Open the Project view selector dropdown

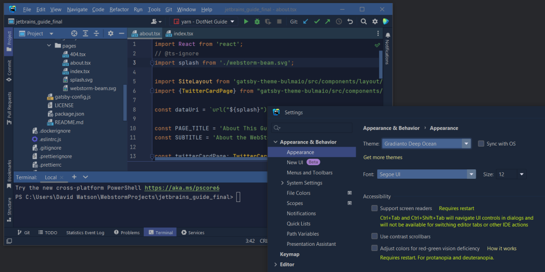[36, 34]
